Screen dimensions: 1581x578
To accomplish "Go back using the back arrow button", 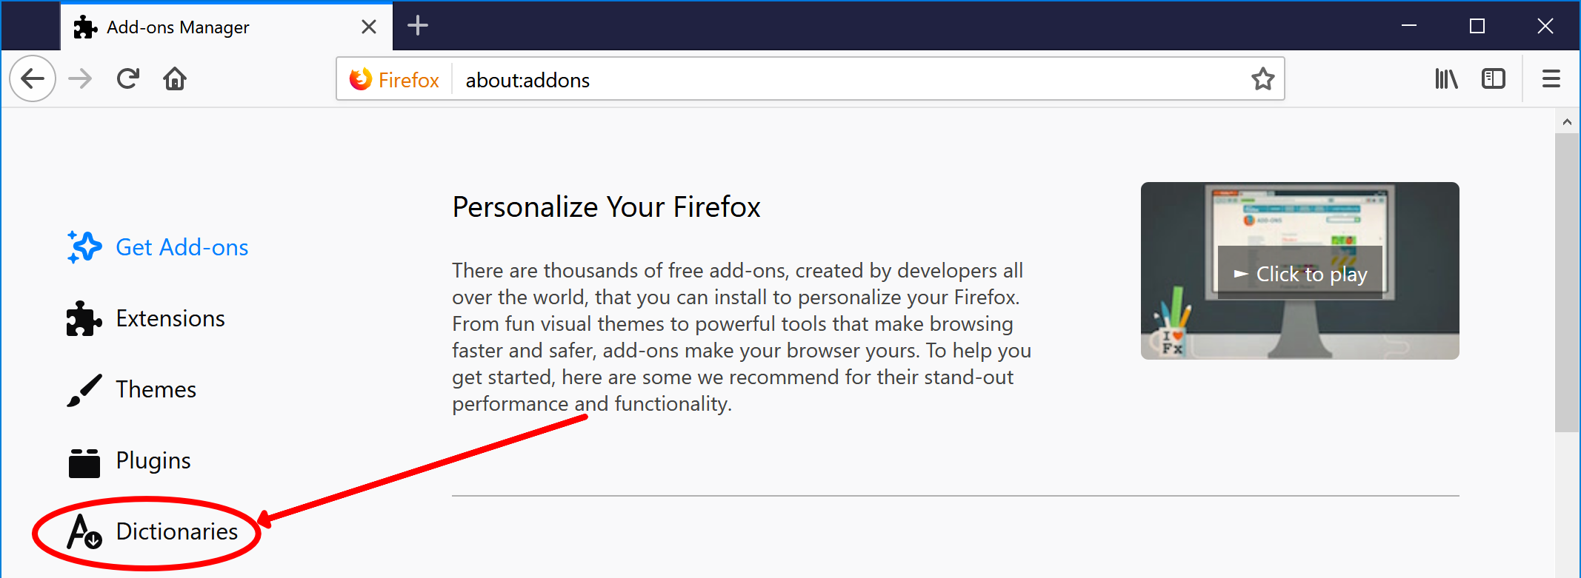I will [x=33, y=78].
